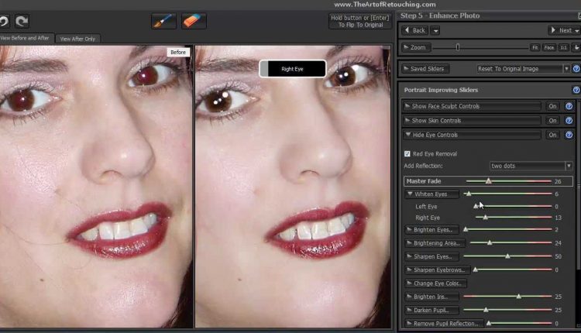Go Back to previous step
Image resolution: width=581 pixels, height=333 pixels.
click(415, 30)
